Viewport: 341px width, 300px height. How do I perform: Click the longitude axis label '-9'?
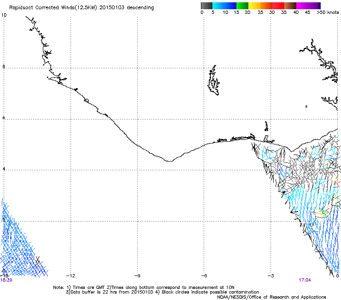click(x=137, y=276)
